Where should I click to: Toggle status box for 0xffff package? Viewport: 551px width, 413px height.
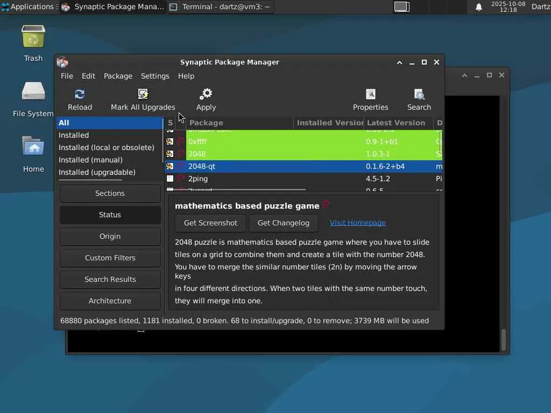point(169,141)
